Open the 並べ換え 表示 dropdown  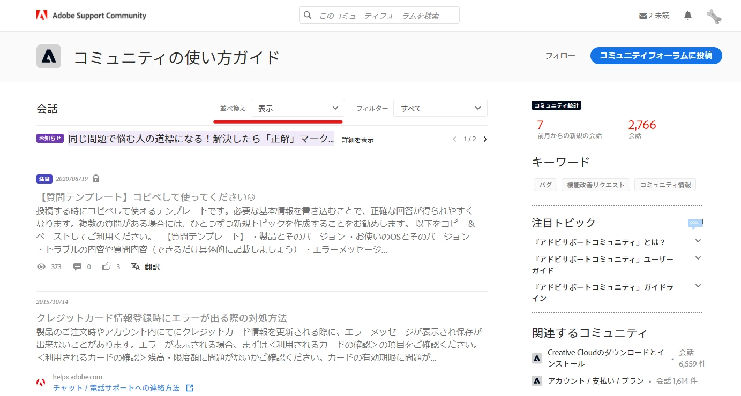(298, 108)
